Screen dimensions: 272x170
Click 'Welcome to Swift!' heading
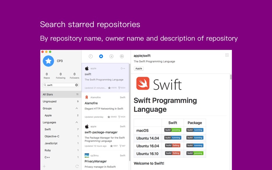149,163
